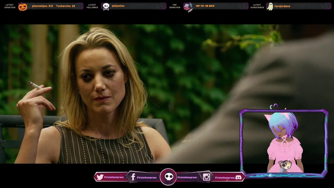Click PirateHempress handle next to Facebook icon
This screenshot has height=188, width=334.
click(147, 178)
